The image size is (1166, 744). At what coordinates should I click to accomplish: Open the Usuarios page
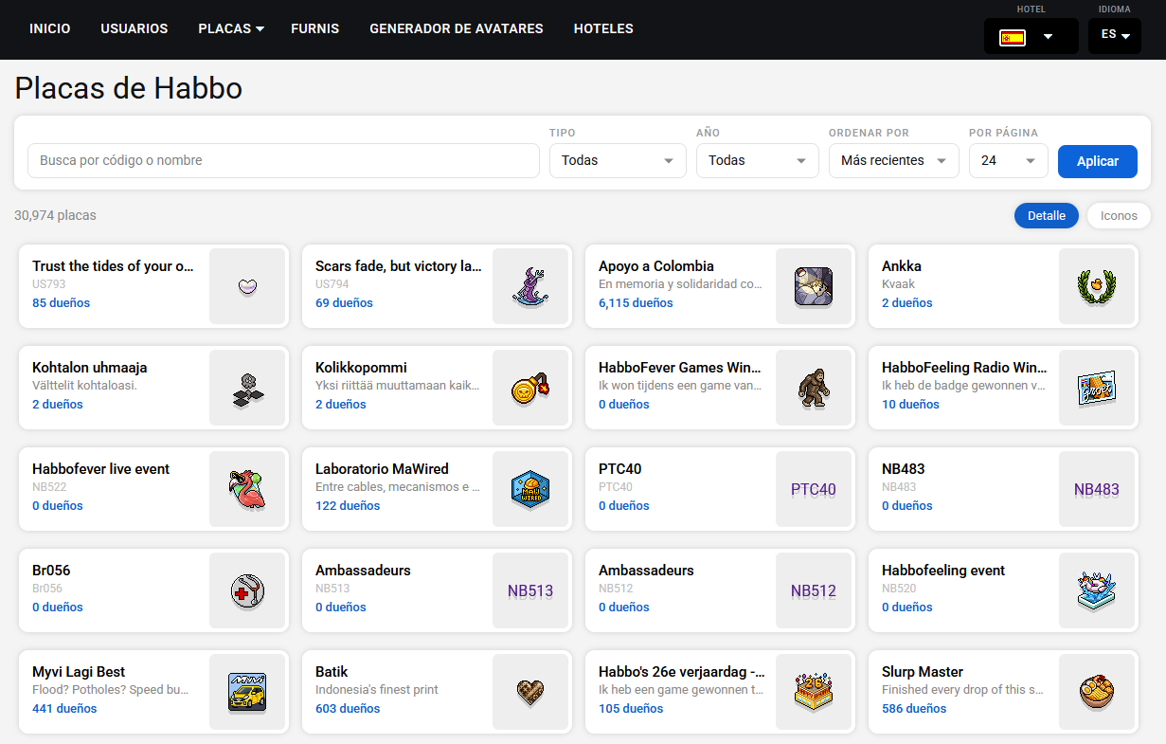[135, 28]
